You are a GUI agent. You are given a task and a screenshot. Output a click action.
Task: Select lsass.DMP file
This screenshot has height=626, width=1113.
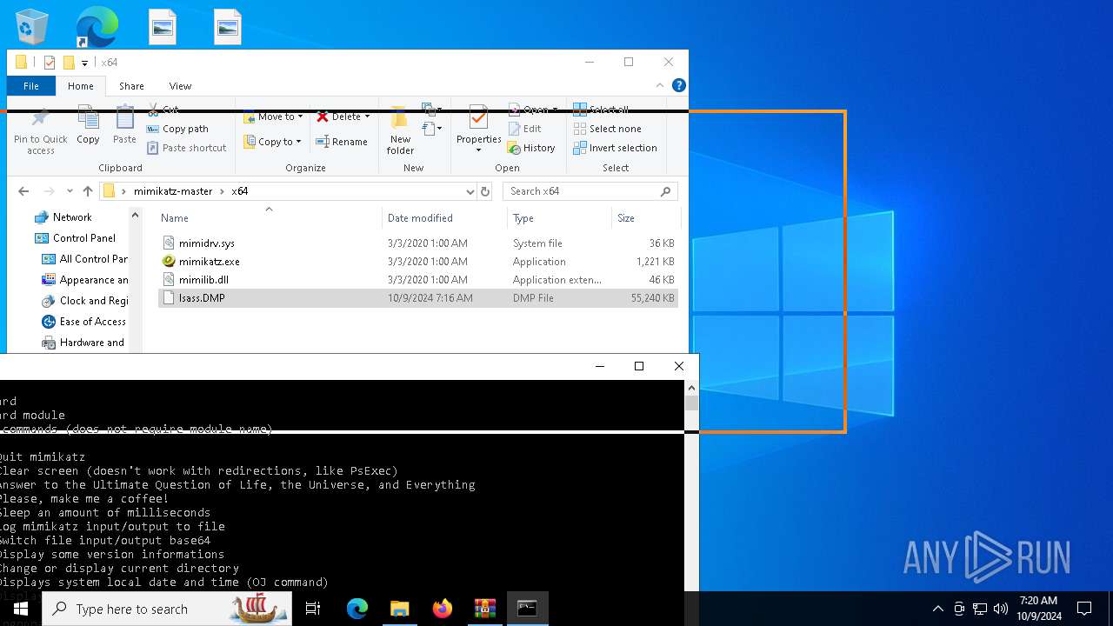[x=417, y=298]
